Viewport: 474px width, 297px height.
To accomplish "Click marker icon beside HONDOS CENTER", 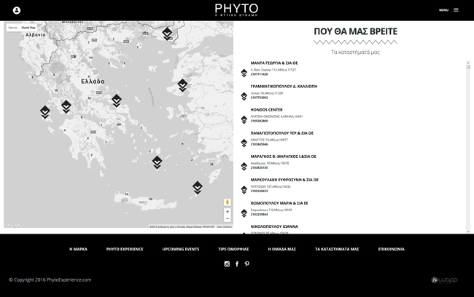I will point(244,119).
